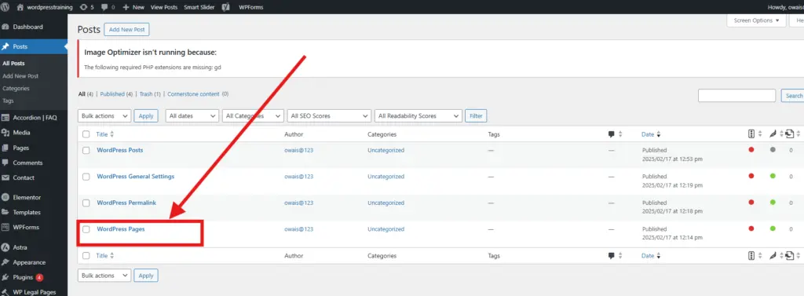
Task: Open Trash (1) filter link
Action: coord(150,94)
